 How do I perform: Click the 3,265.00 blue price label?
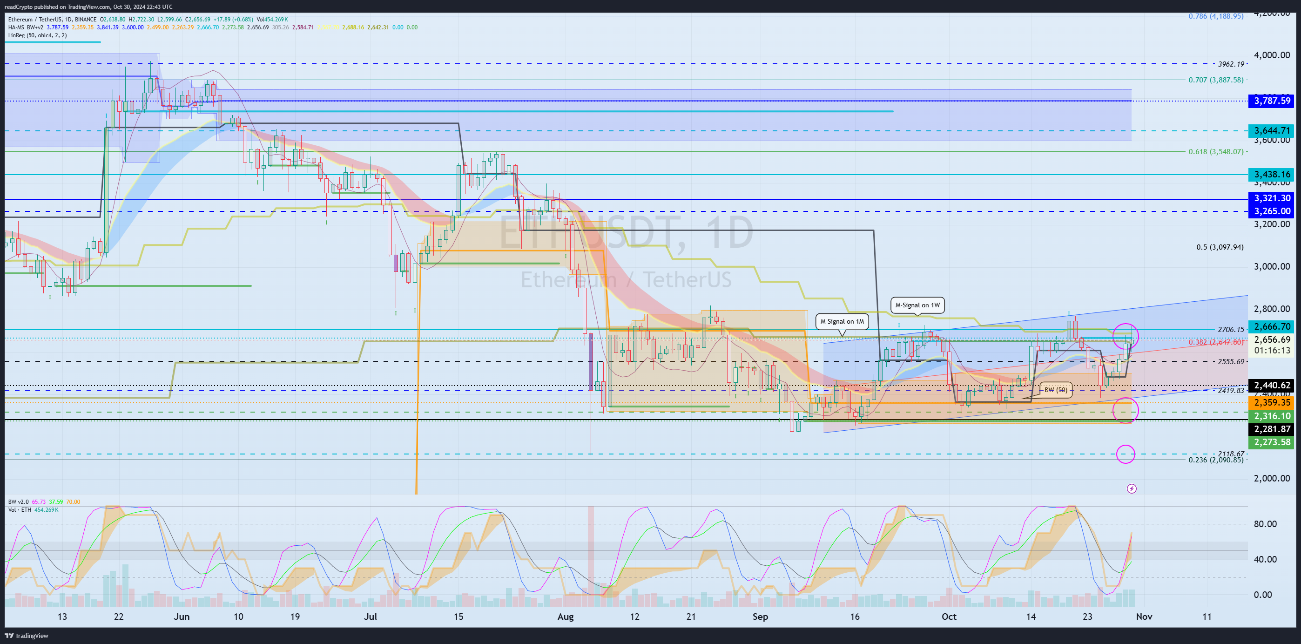1272,211
